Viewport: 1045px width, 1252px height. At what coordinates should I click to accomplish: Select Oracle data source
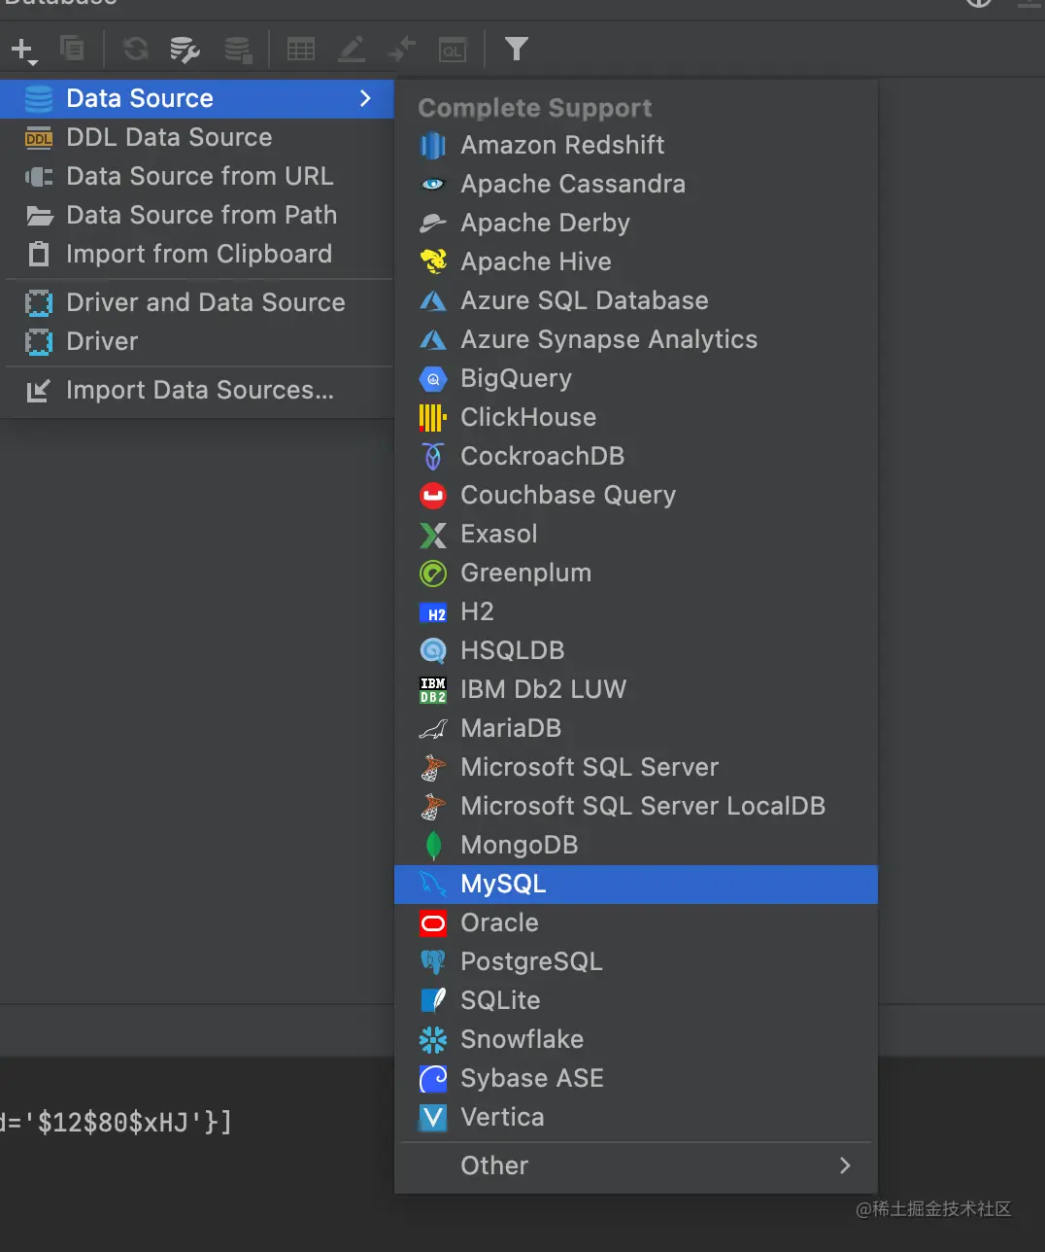pyautogui.click(x=636, y=922)
